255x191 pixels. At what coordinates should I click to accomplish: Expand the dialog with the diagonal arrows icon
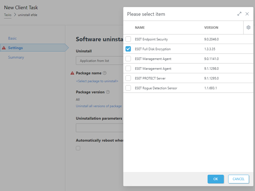tap(239, 14)
